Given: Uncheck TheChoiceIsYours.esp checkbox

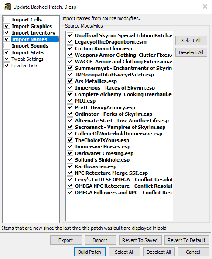Looking at the screenshot, I should (70, 140).
